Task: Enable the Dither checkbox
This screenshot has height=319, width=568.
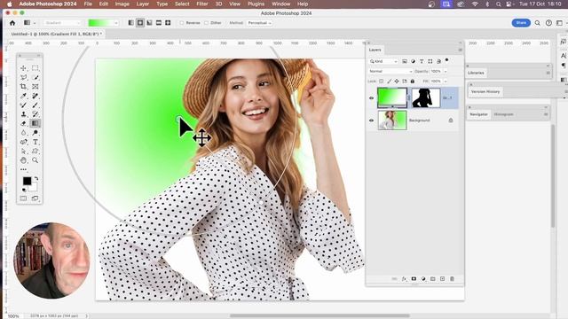Action: (207, 23)
